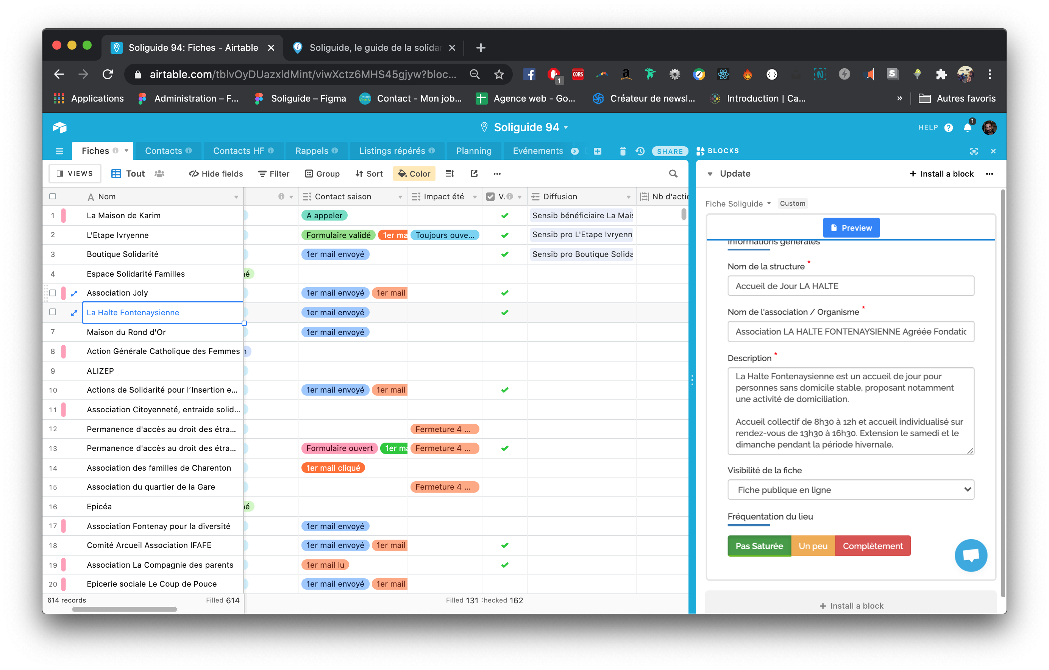This screenshot has width=1049, height=670.
Task: Open Diffusion column header dropdown
Action: [x=628, y=197]
